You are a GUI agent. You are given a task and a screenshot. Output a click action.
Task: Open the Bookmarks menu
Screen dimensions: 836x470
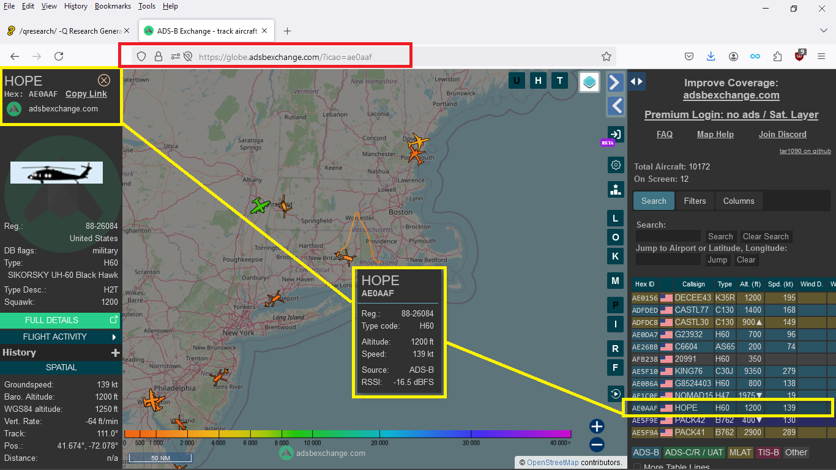[x=113, y=6]
